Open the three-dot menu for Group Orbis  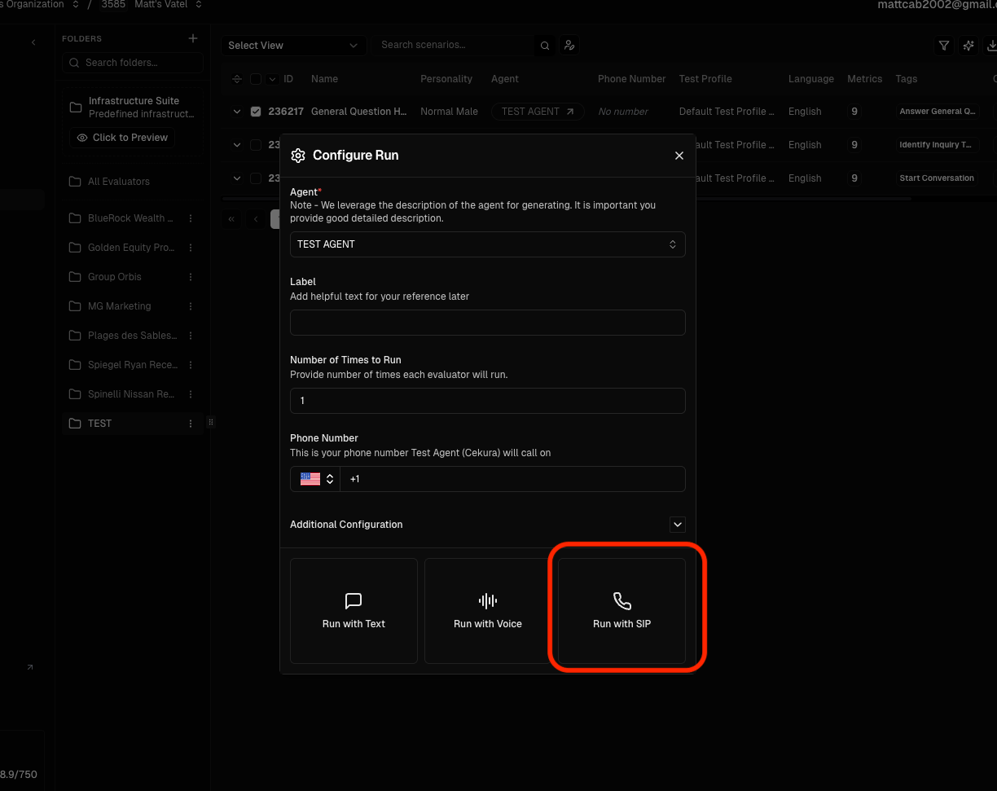tap(191, 277)
